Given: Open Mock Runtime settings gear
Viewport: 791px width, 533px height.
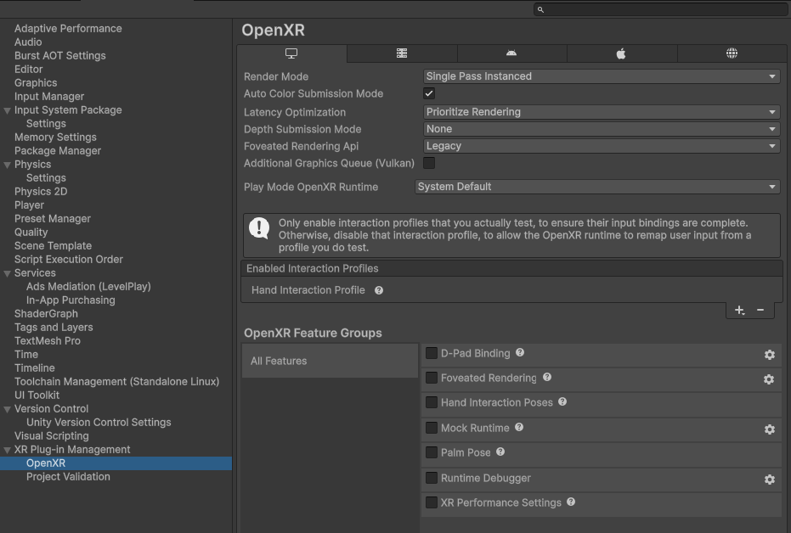Looking at the screenshot, I should 769,429.
